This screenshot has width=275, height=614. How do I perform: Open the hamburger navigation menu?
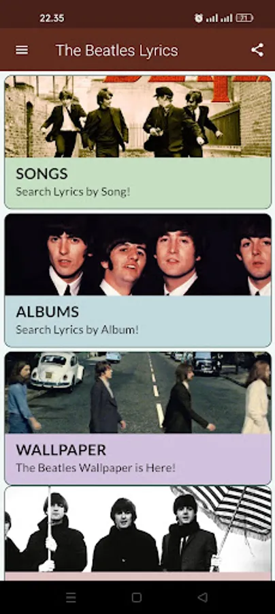click(22, 50)
